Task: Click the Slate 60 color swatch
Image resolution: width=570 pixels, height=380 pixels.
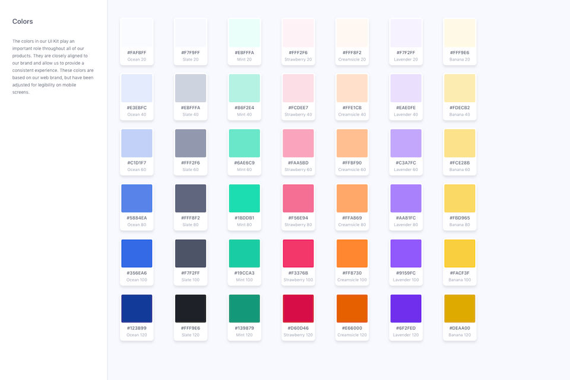Action: pyautogui.click(x=191, y=143)
